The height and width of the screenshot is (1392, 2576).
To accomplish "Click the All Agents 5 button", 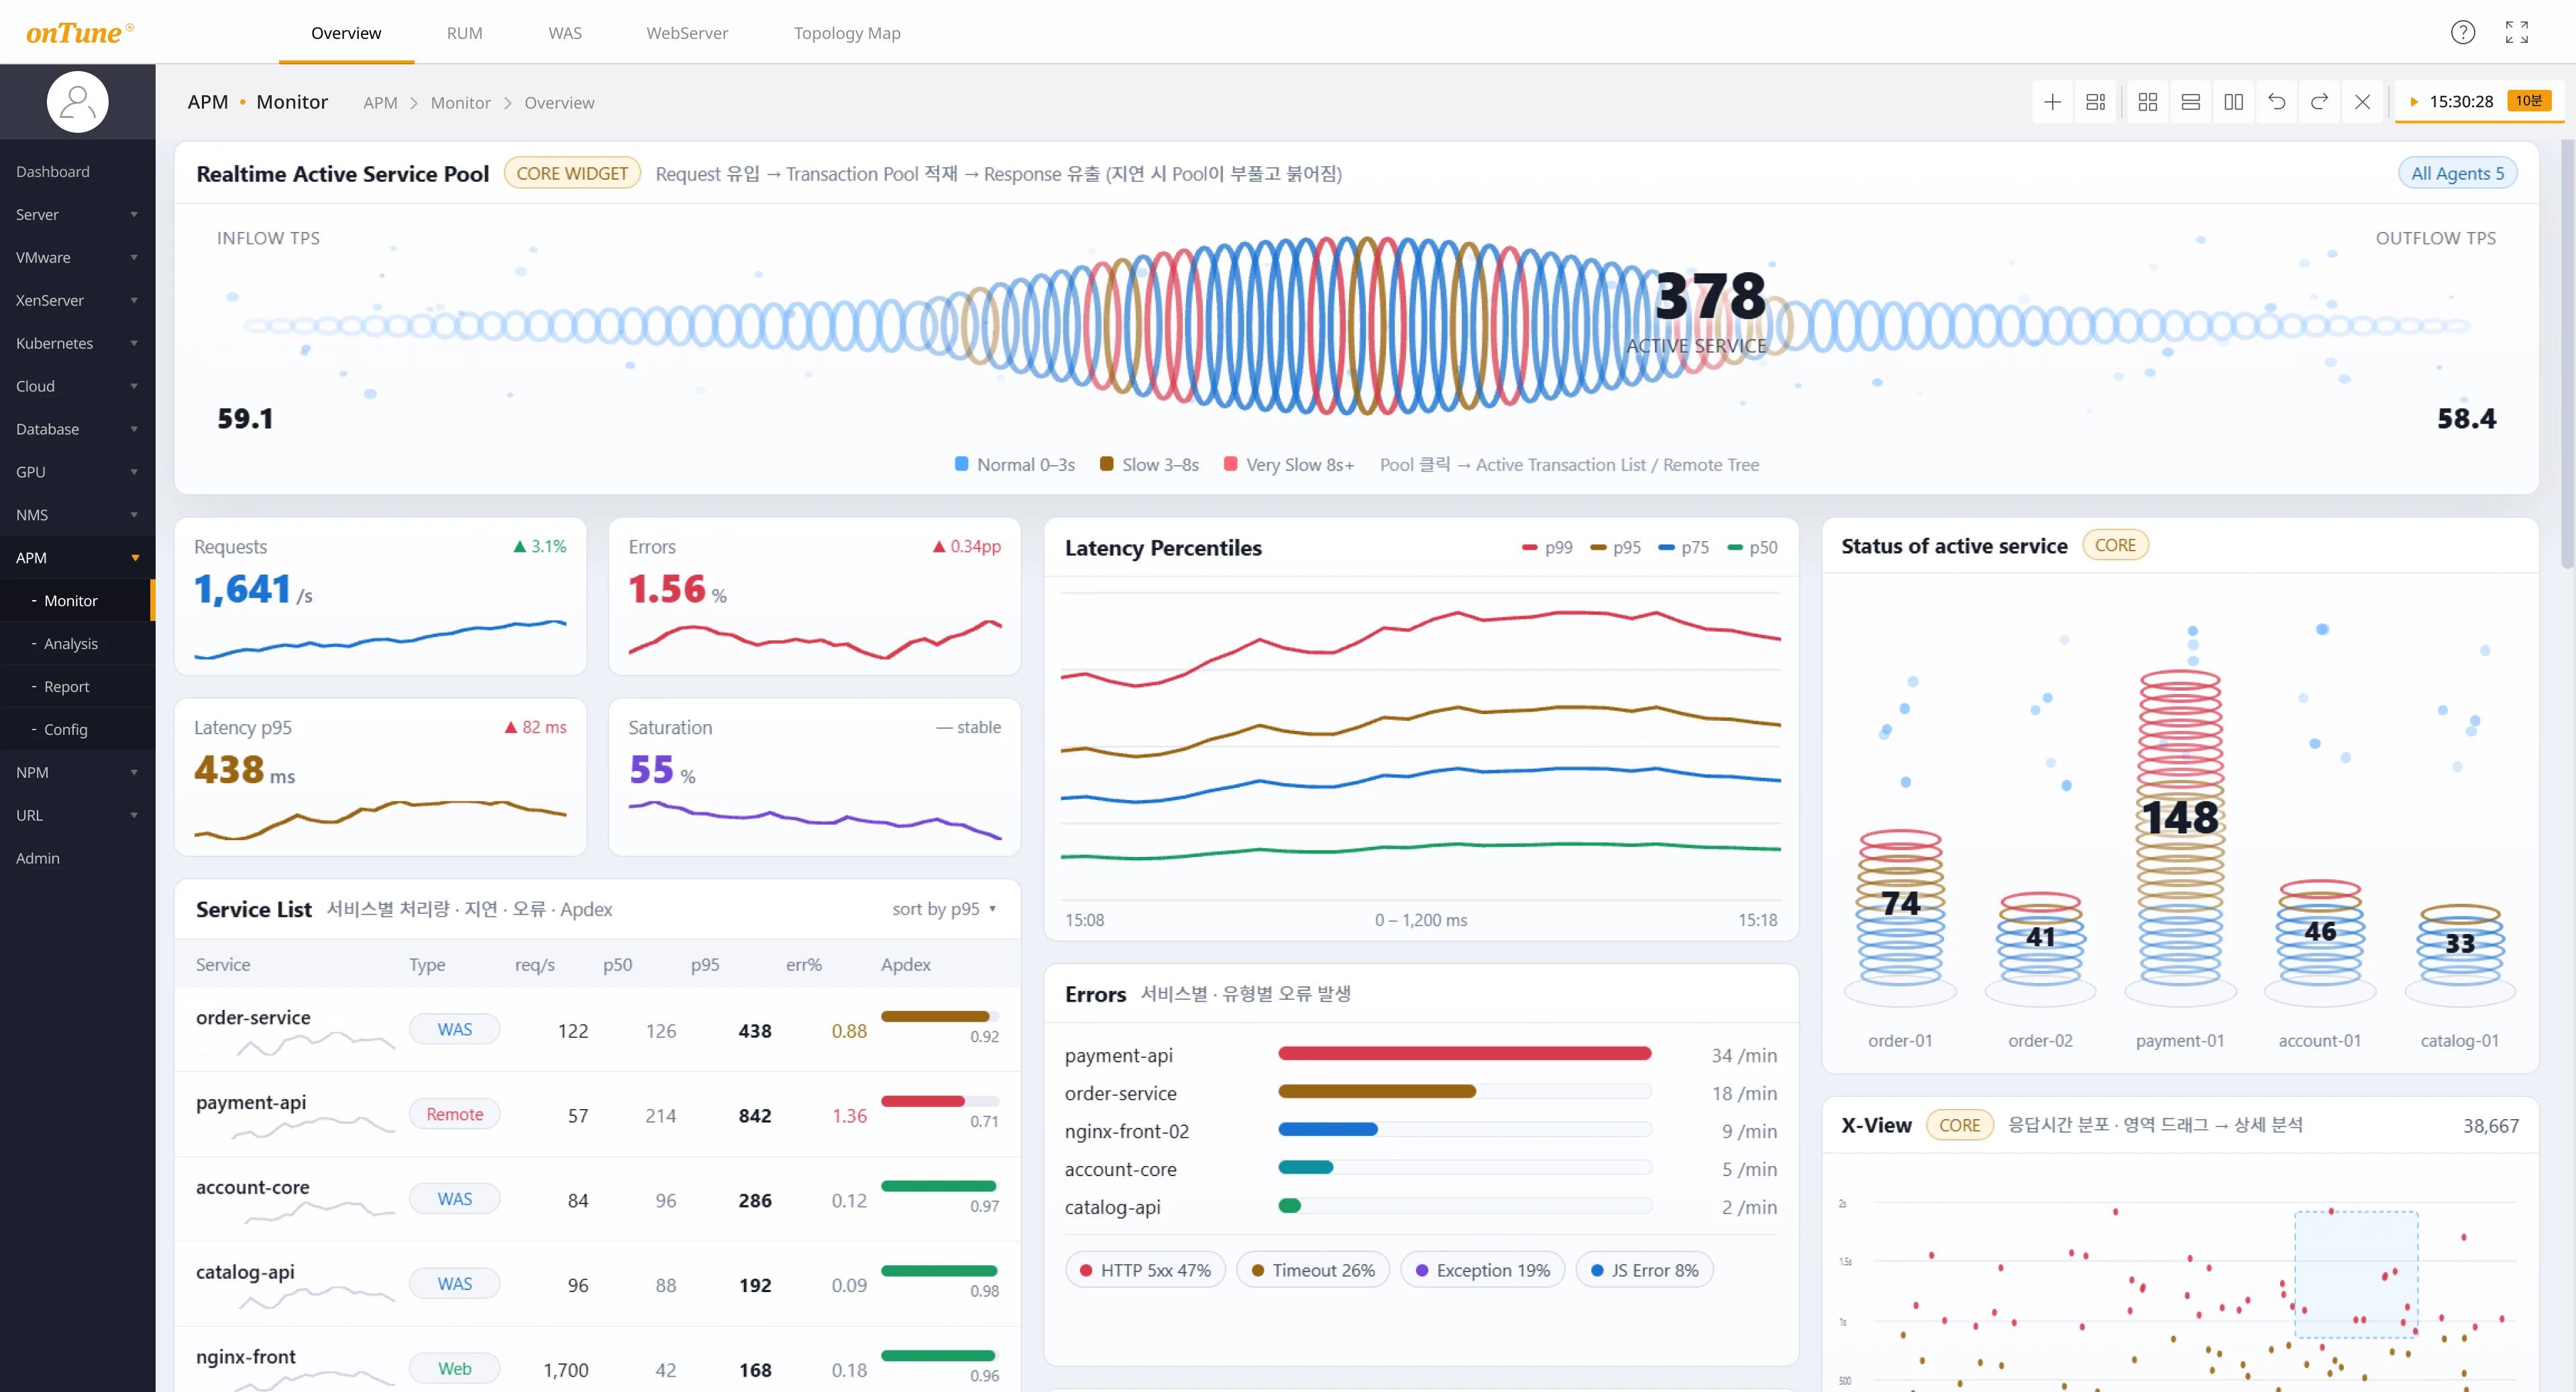I will point(2457,173).
